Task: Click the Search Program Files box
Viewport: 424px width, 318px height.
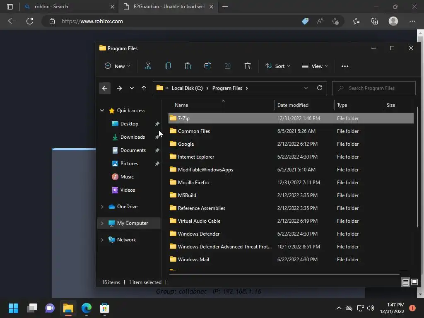Action: click(374, 88)
